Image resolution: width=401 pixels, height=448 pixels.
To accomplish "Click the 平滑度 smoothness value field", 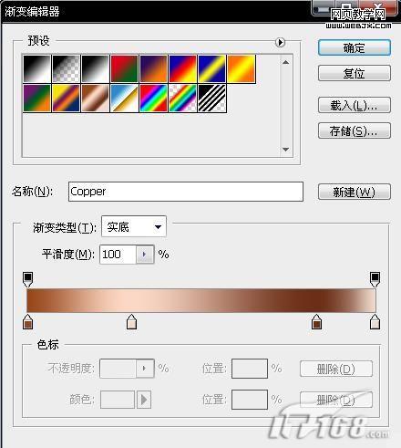I will pos(118,255).
